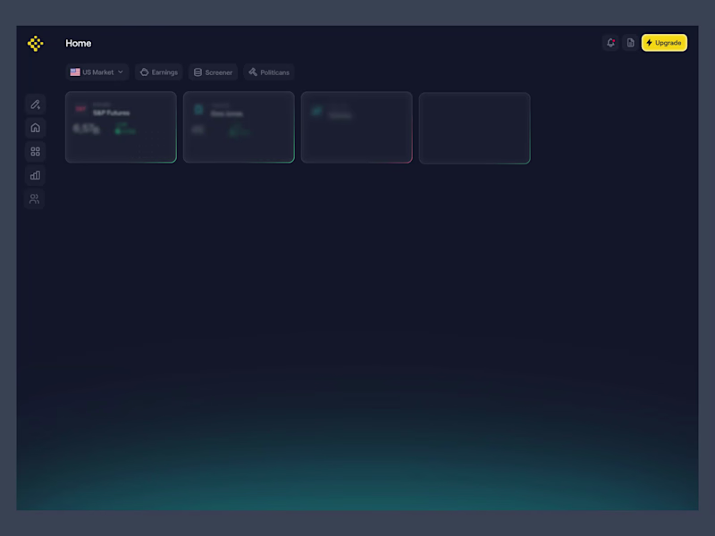Open the bar chart sidebar icon
Screen dimensions: 715x536
point(35,175)
